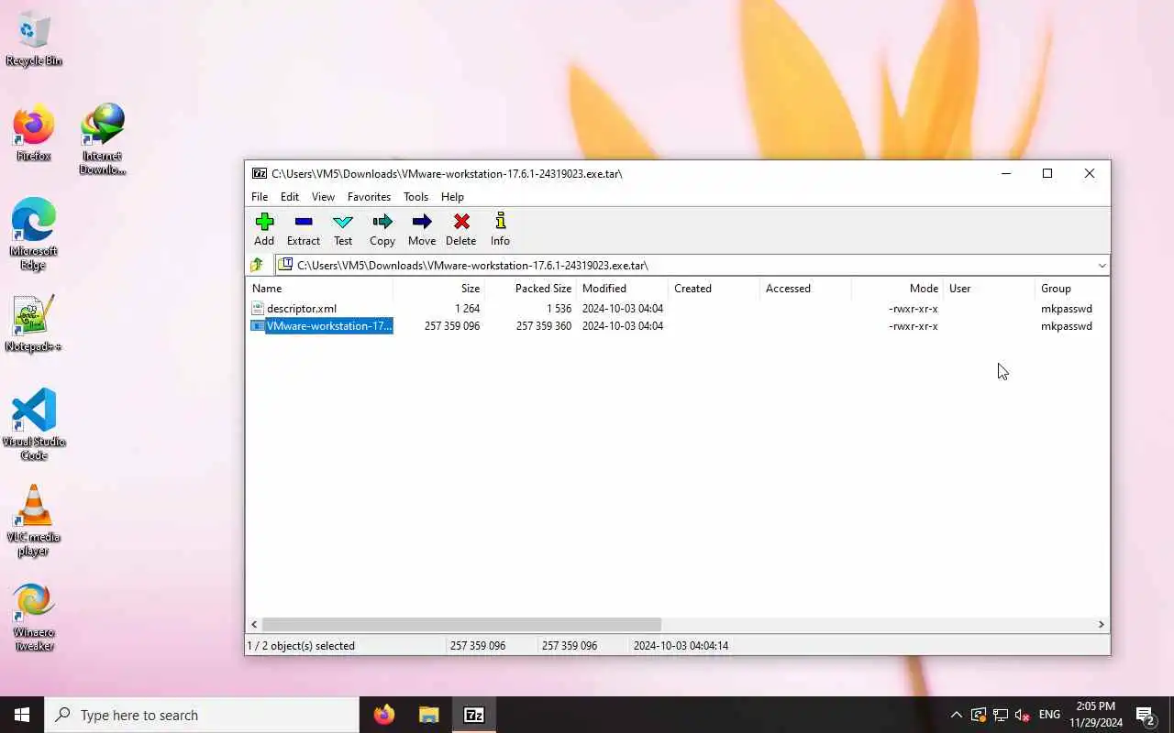
Task: Select Microsoft Edge desktop icon
Action: [34, 235]
